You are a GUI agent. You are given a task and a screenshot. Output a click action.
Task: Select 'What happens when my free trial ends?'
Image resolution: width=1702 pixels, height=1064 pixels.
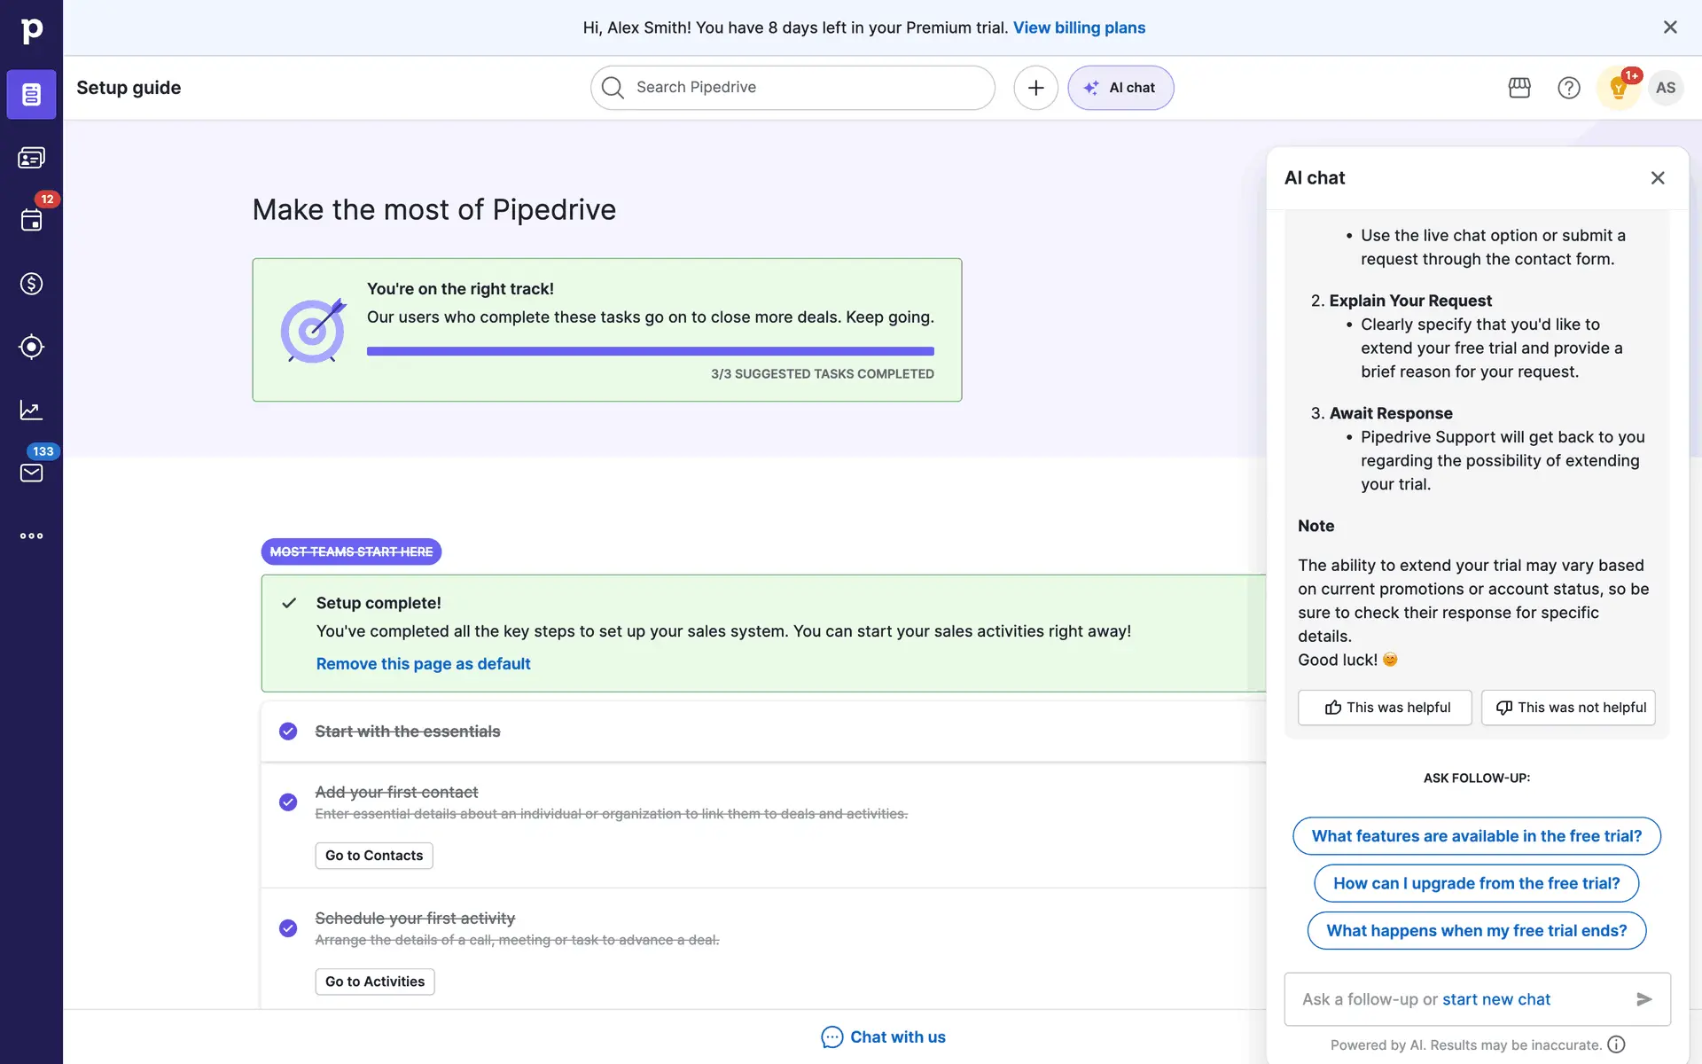[1476, 931]
